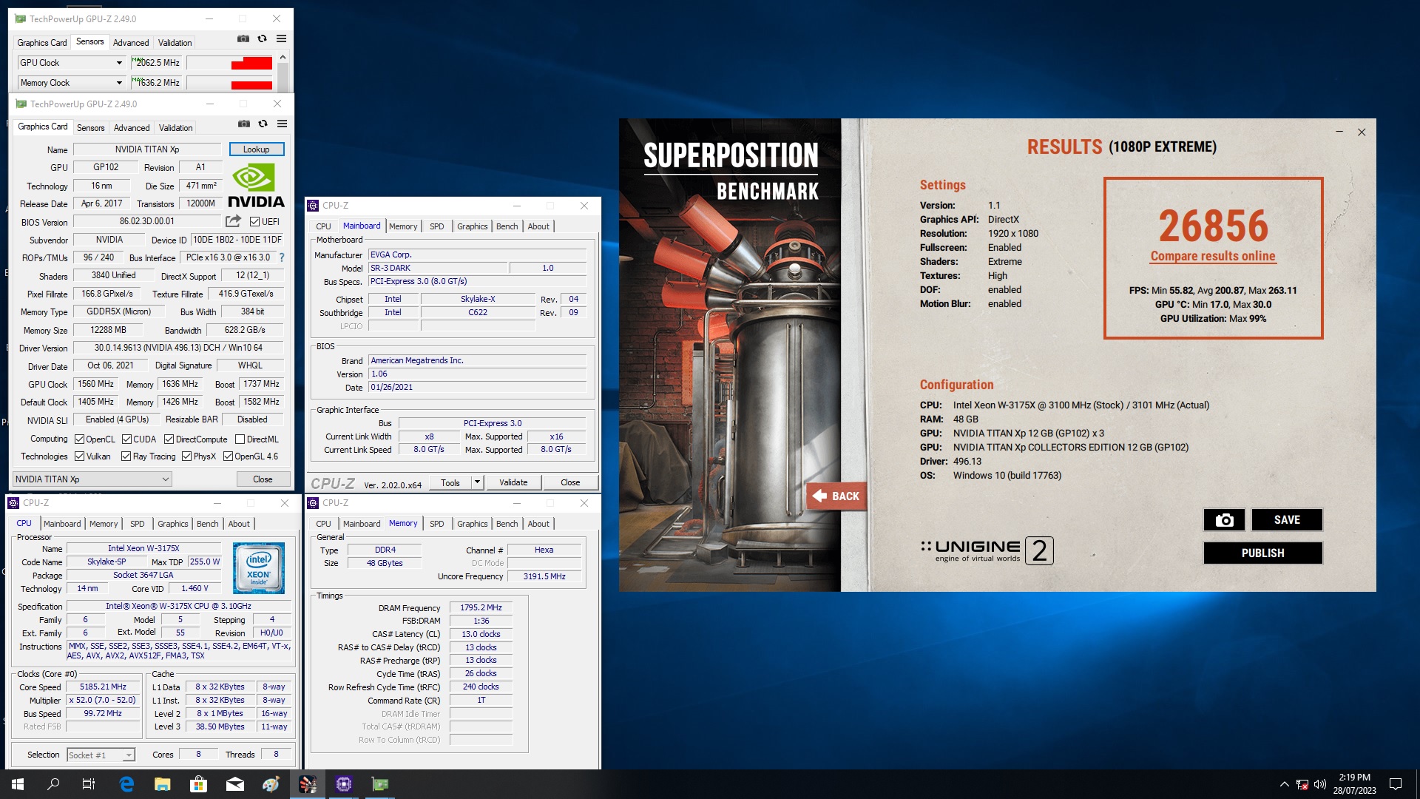Open hamburger menu in GPU-Z Graphics Card window
The width and height of the screenshot is (1420, 799).
(282, 124)
